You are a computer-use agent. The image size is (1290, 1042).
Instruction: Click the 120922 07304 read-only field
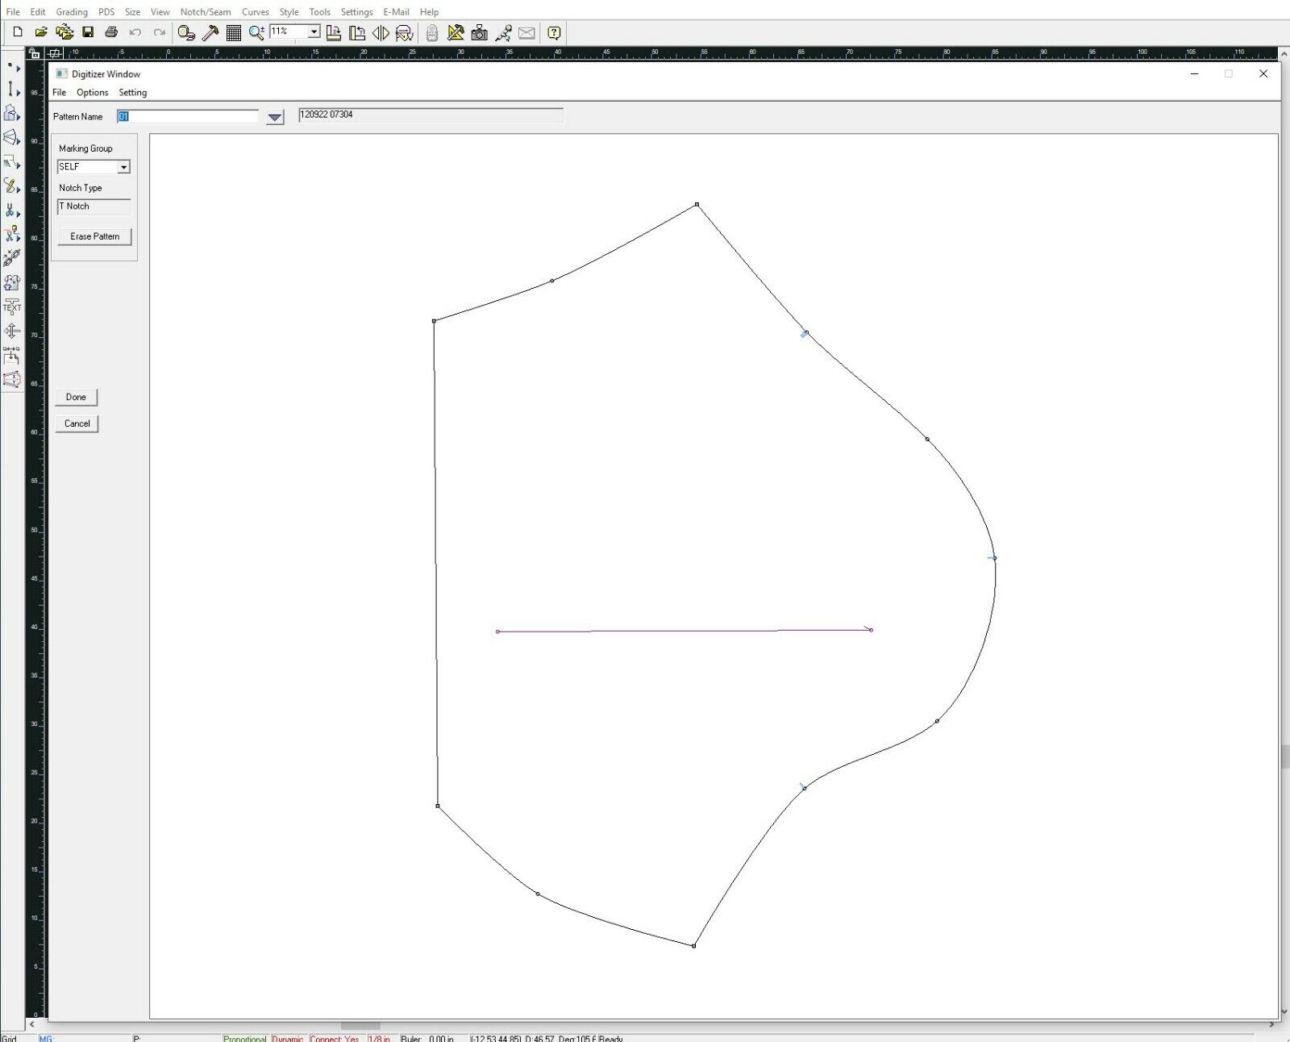431,115
